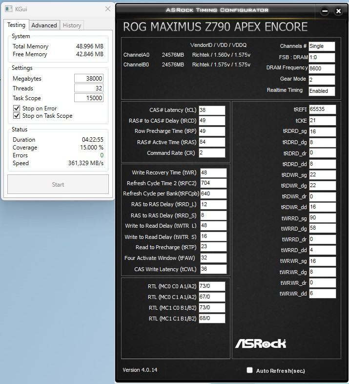Click the RAS# to CAS# Delay (tRCD) field
The height and width of the screenshot is (384, 349).
(212, 121)
